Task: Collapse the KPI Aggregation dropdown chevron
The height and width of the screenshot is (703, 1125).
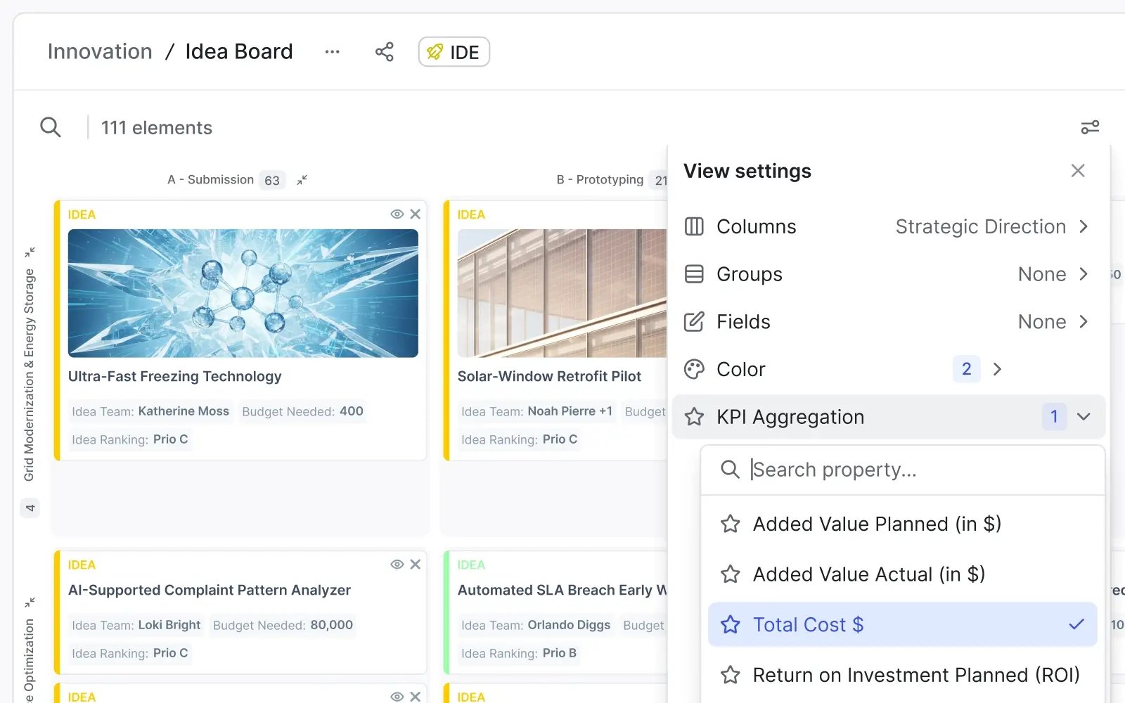Action: 1084,417
